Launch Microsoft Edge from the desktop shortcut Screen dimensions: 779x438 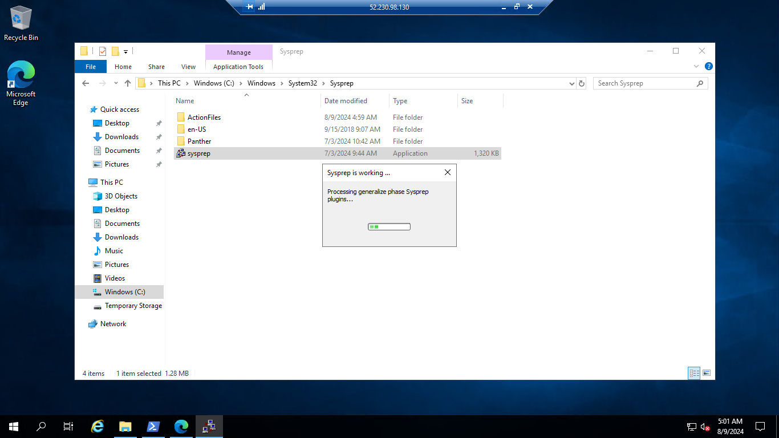click(21, 83)
